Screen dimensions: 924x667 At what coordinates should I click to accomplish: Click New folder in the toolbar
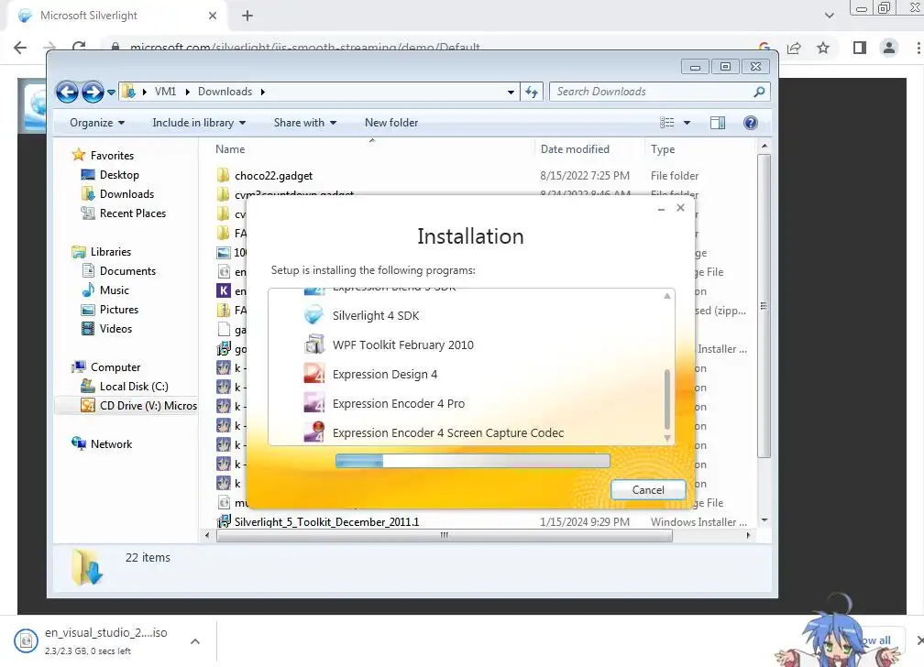click(391, 123)
